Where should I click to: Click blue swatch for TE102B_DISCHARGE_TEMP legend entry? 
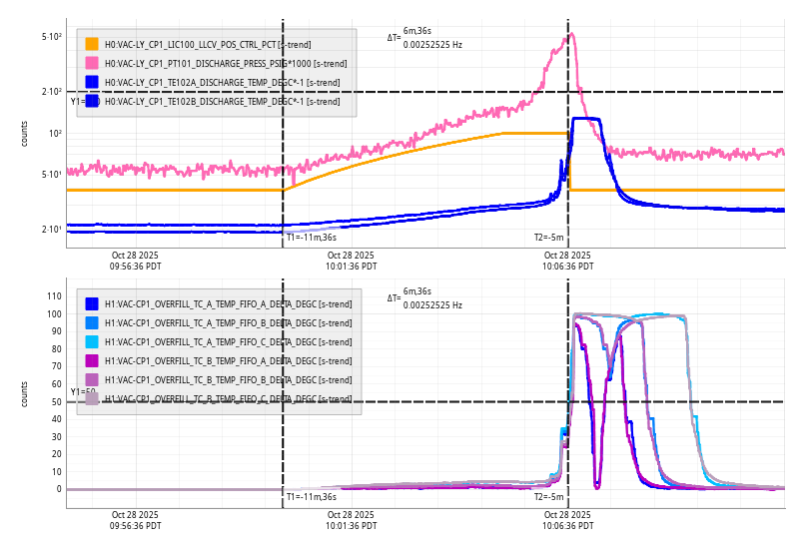coord(92,101)
